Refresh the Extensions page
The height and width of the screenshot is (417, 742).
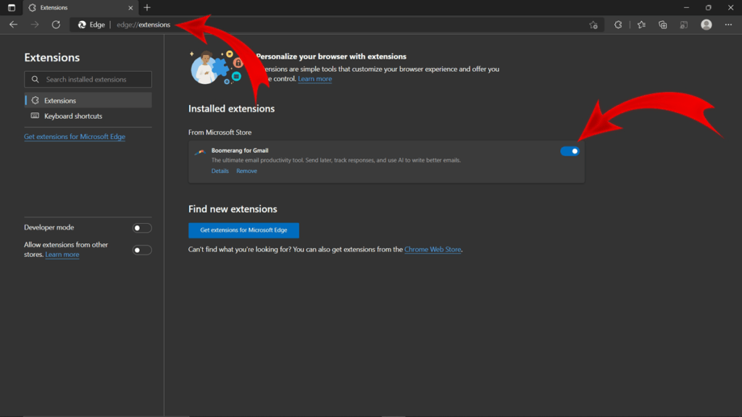pos(56,24)
